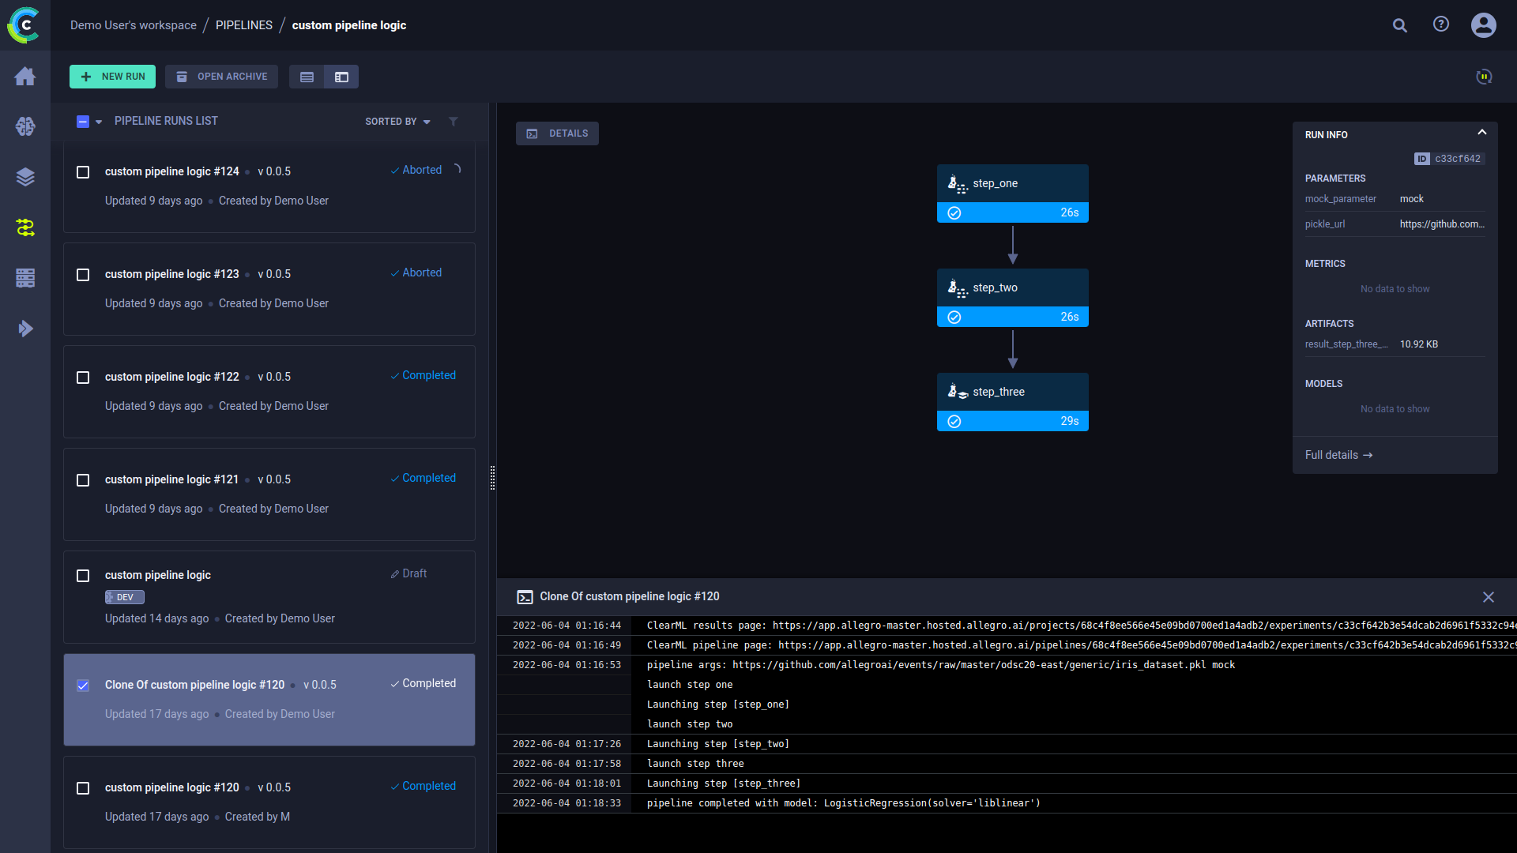
Task: Click NEW RUN button
Action: pos(112,77)
